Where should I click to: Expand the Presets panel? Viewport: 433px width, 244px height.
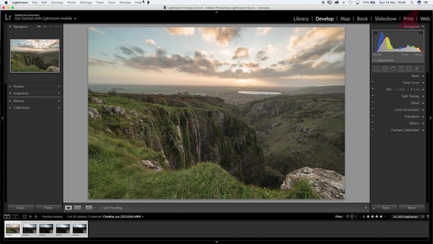tap(10, 87)
